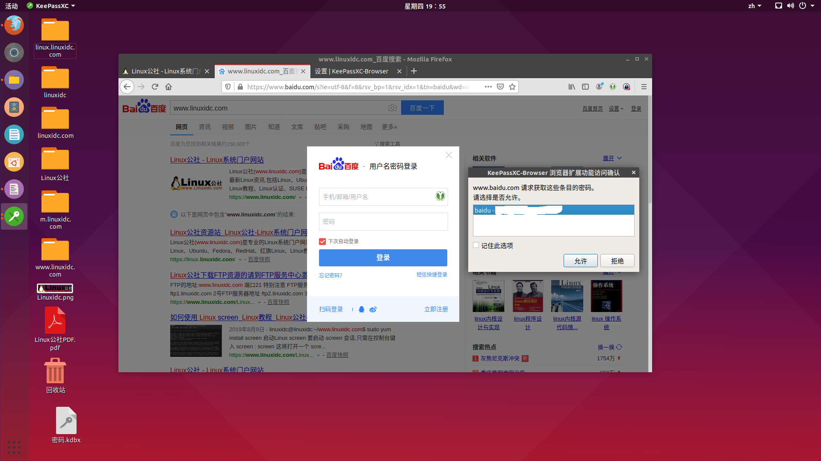This screenshot has height=461, width=821.
Task: Open the Firefox Library icon
Action: (x=572, y=87)
